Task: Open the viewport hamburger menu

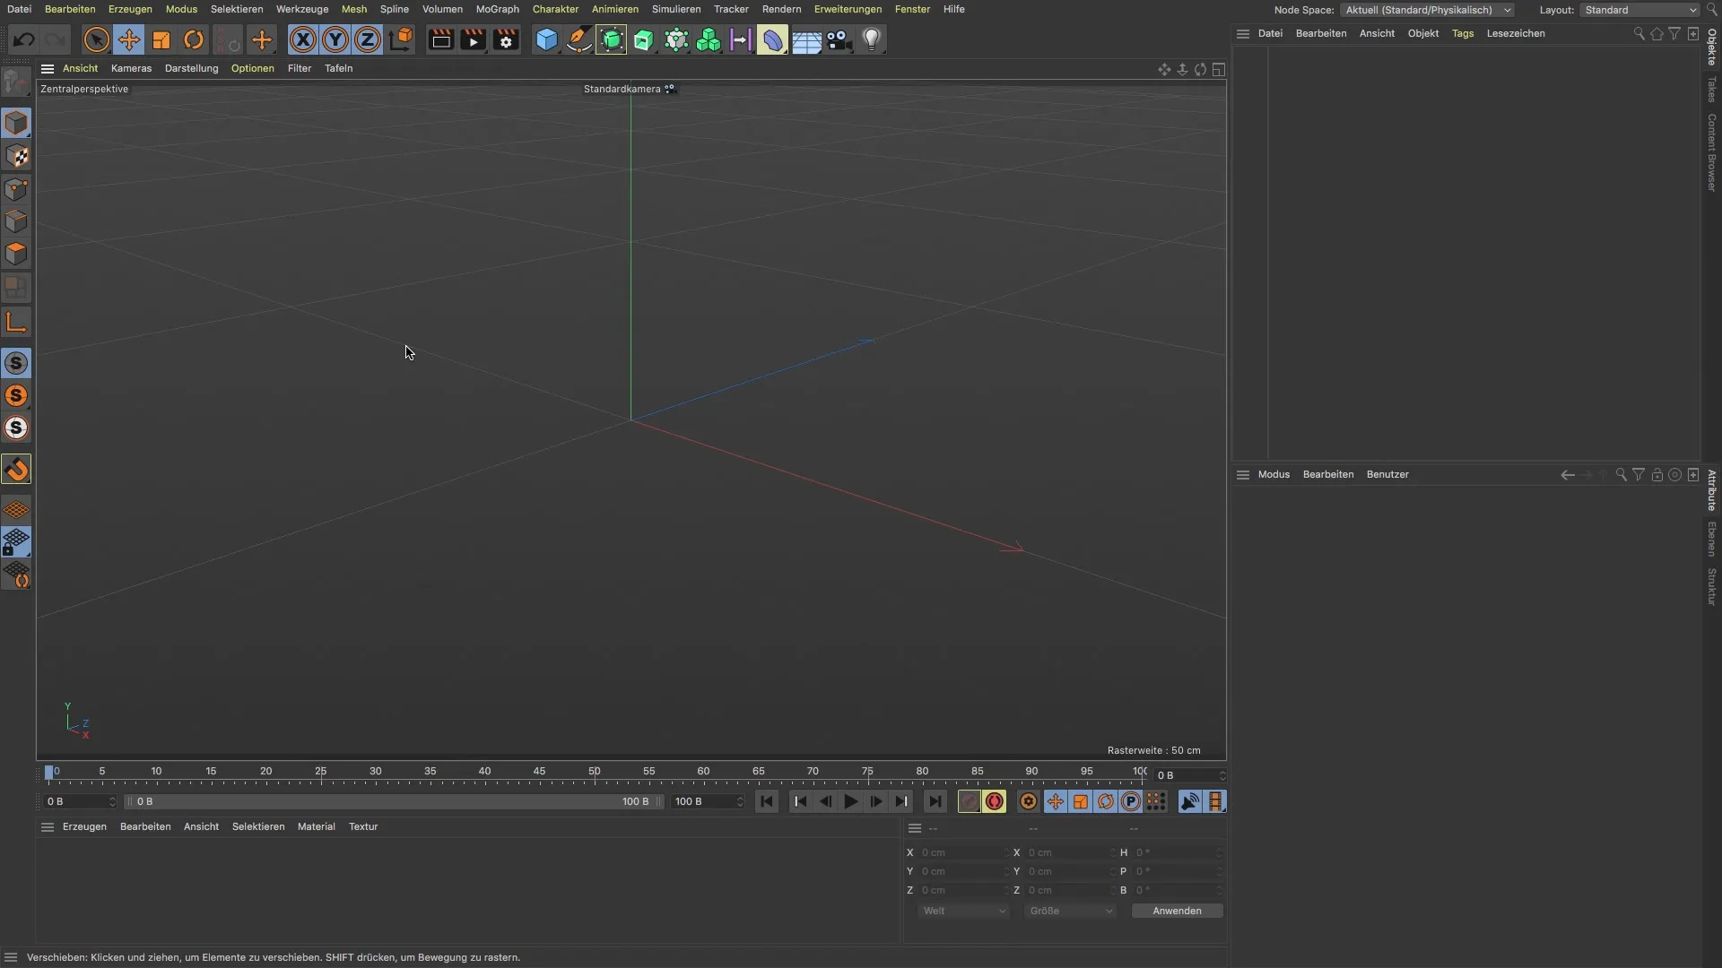Action: 48,68
